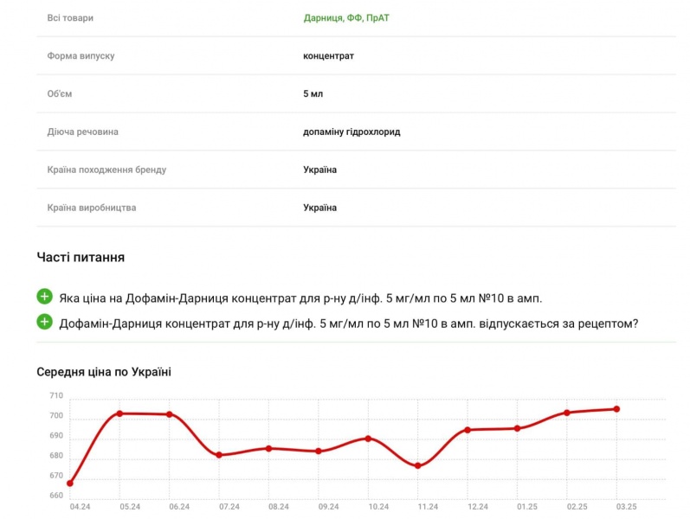Click the 02.25 data point on the chart
690x519 pixels.
[x=567, y=413]
